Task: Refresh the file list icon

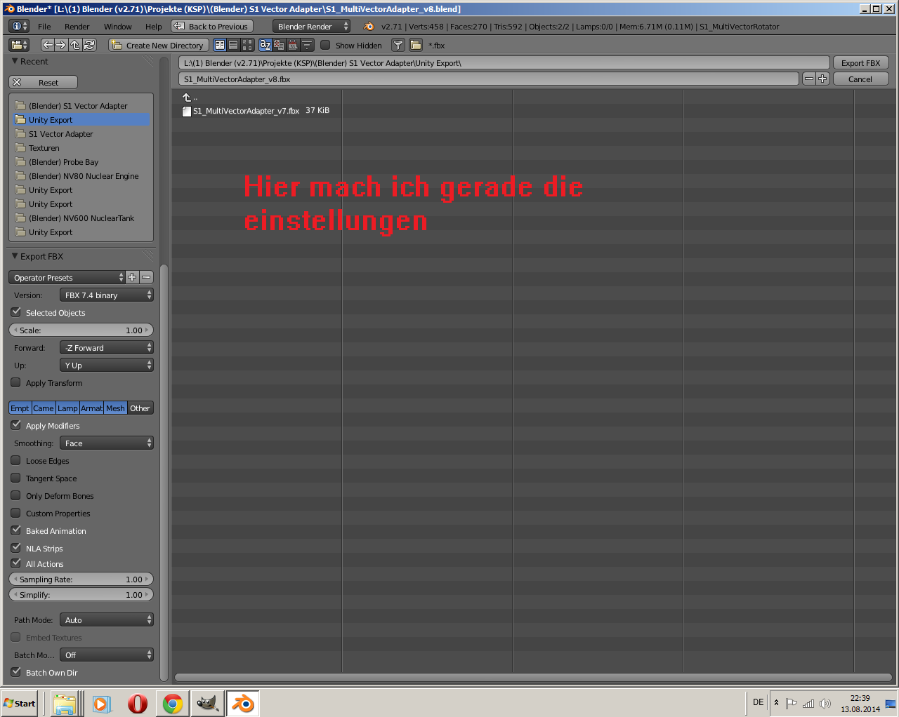Action: pos(89,45)
